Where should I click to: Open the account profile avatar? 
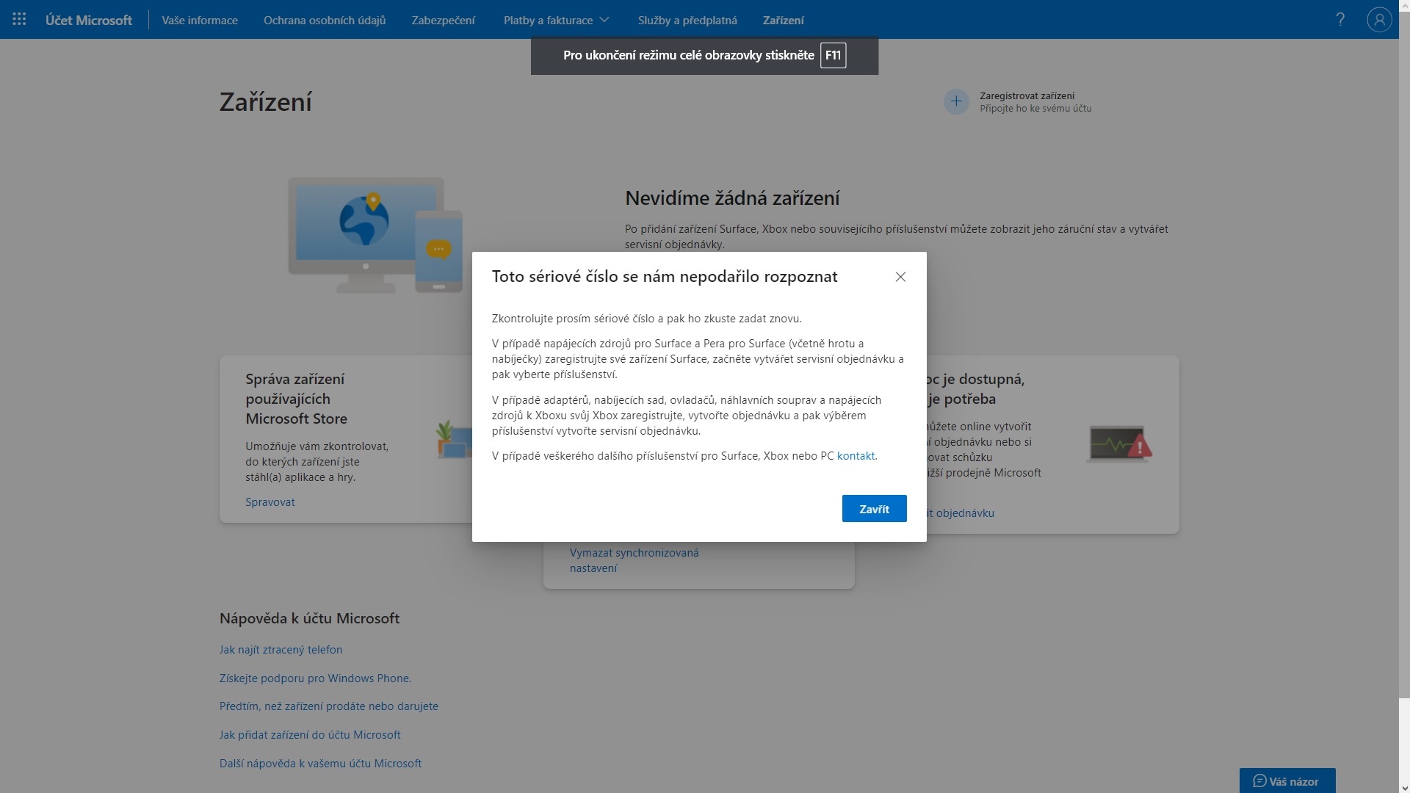[x=1379, y=20]
